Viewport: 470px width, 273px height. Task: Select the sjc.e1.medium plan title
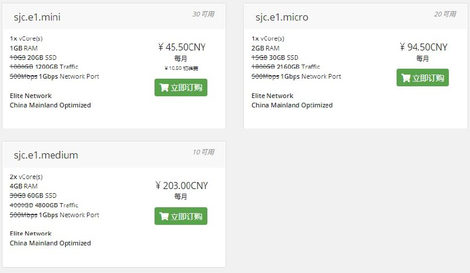pyautogui.click(x=46, y=155)
